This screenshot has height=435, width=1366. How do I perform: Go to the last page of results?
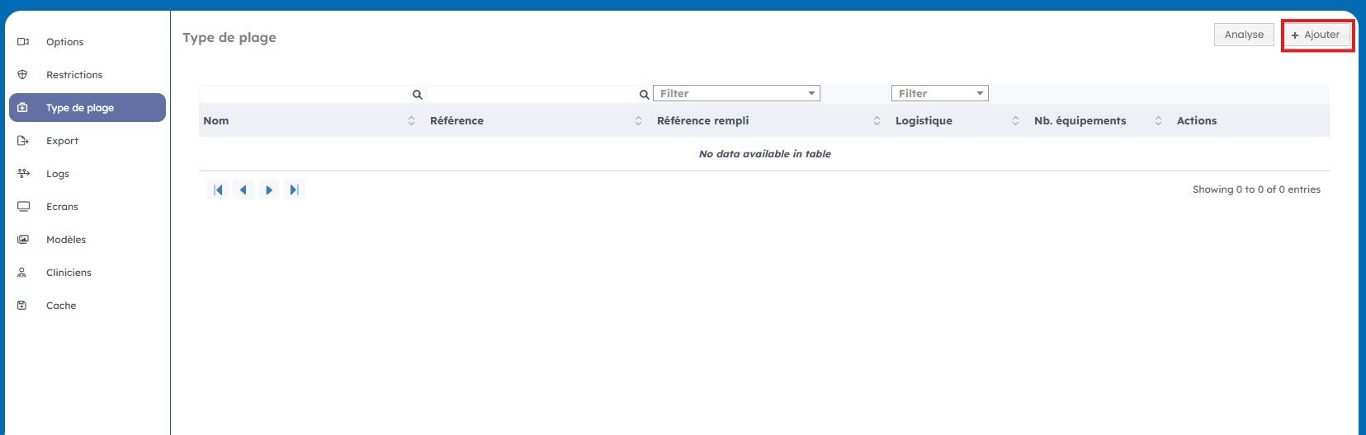click(294, 190)
